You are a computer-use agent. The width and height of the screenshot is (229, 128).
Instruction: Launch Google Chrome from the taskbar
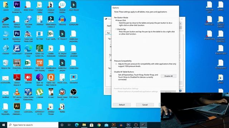[99, 125]
